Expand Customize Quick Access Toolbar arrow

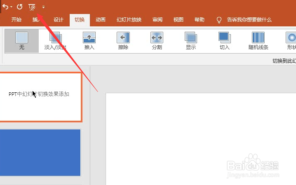(43, 7)
